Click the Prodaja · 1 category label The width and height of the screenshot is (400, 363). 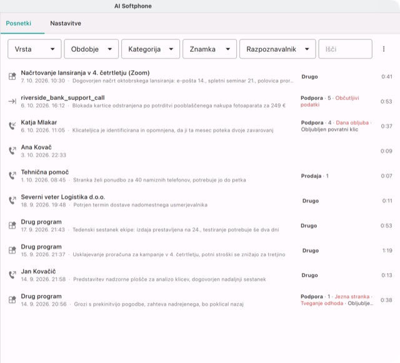315,176
